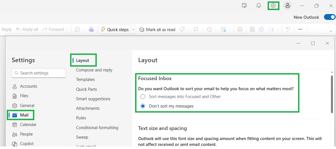Open Settings via the gear icon
The height and width of the screenshot is (149, 336).
click(x=273, y=6)
